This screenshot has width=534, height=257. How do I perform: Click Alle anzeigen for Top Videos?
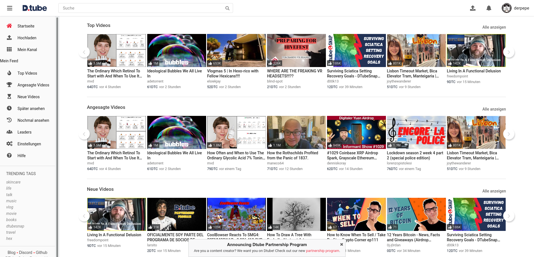pos(494,27)
